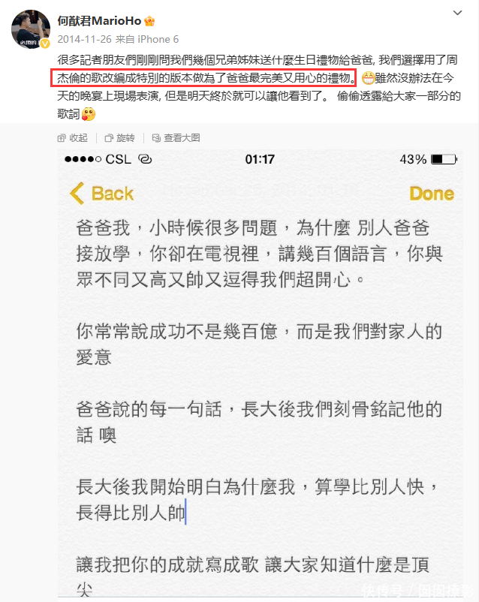This screenshot has width=479, height=602.
Task: Open 何猷君MarioHo profile avatar
Action: 31,29
